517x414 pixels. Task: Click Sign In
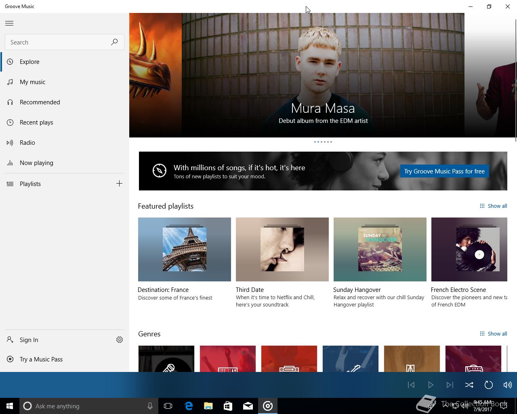(29, 340)
